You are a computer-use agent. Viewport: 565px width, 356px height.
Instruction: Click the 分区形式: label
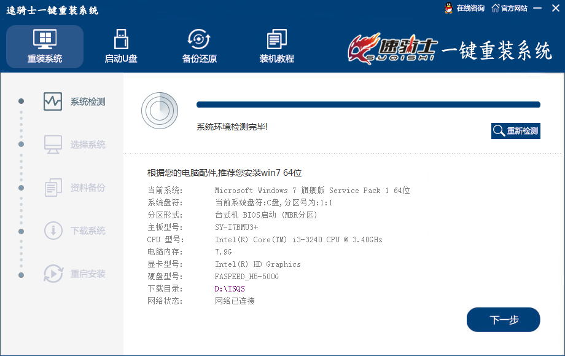(165, 215)
